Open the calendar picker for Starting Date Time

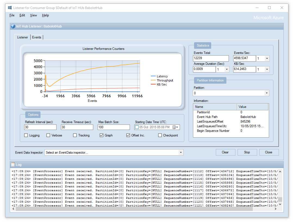[x=175, y=127]
